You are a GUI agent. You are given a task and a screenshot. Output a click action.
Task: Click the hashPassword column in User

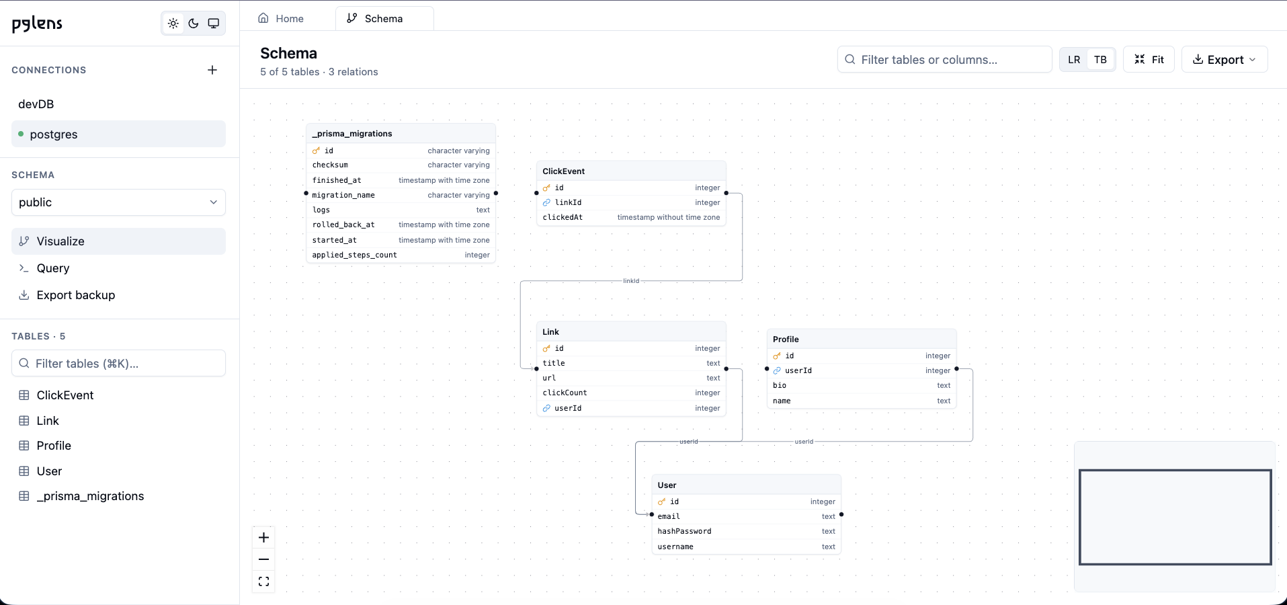(x=746, y=531)
